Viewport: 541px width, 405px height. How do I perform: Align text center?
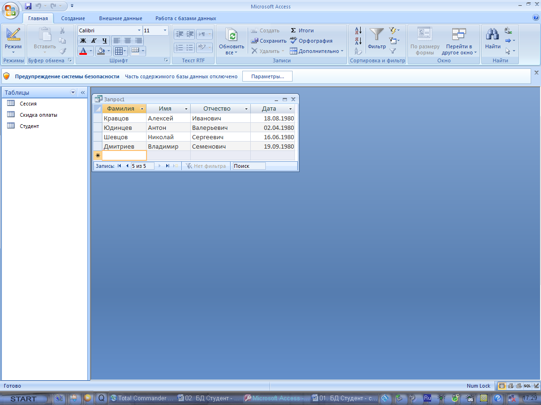pos(128,41)
